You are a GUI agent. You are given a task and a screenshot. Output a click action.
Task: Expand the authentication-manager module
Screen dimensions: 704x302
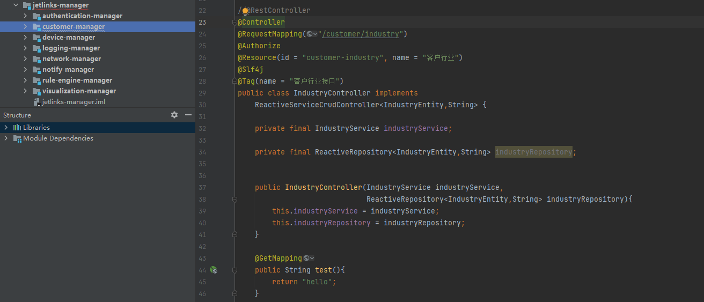point(25,16)
